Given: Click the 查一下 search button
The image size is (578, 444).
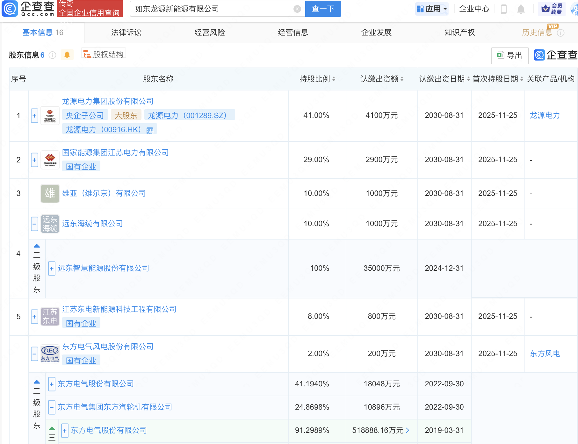Looking at the screenshot, I should tap(323, 9).
